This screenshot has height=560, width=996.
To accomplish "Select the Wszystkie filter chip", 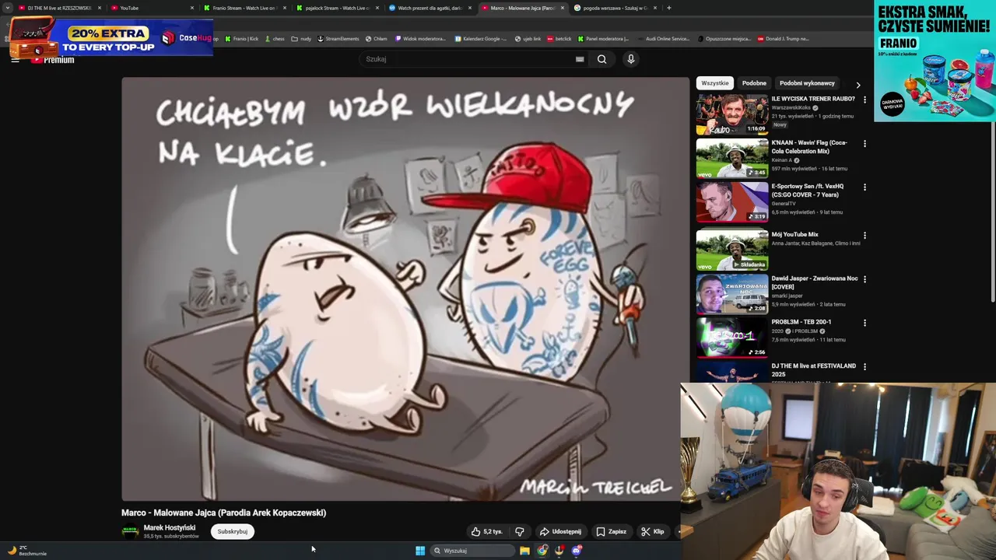I will [x=714, y=83].
